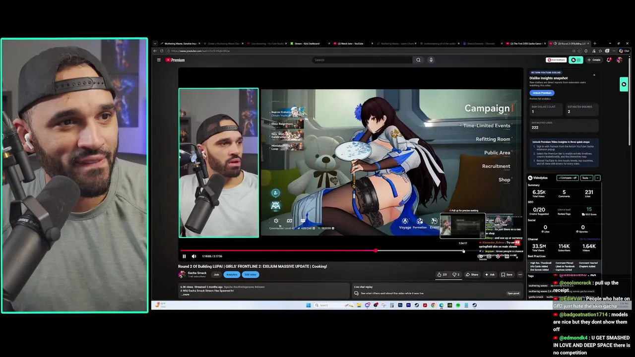Switch to the Watch later - YouTube tab

point(351,44)
